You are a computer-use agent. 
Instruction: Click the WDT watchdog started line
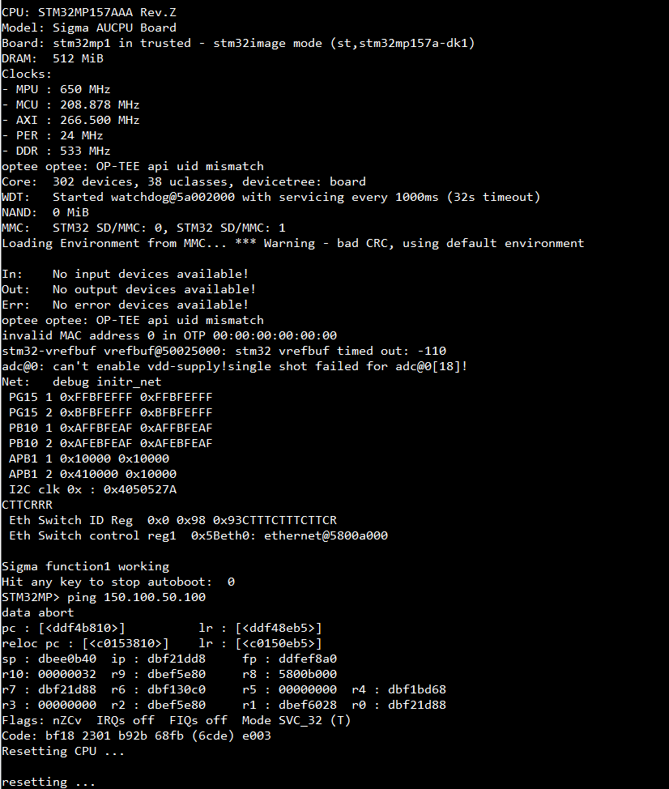pos(271,197)
